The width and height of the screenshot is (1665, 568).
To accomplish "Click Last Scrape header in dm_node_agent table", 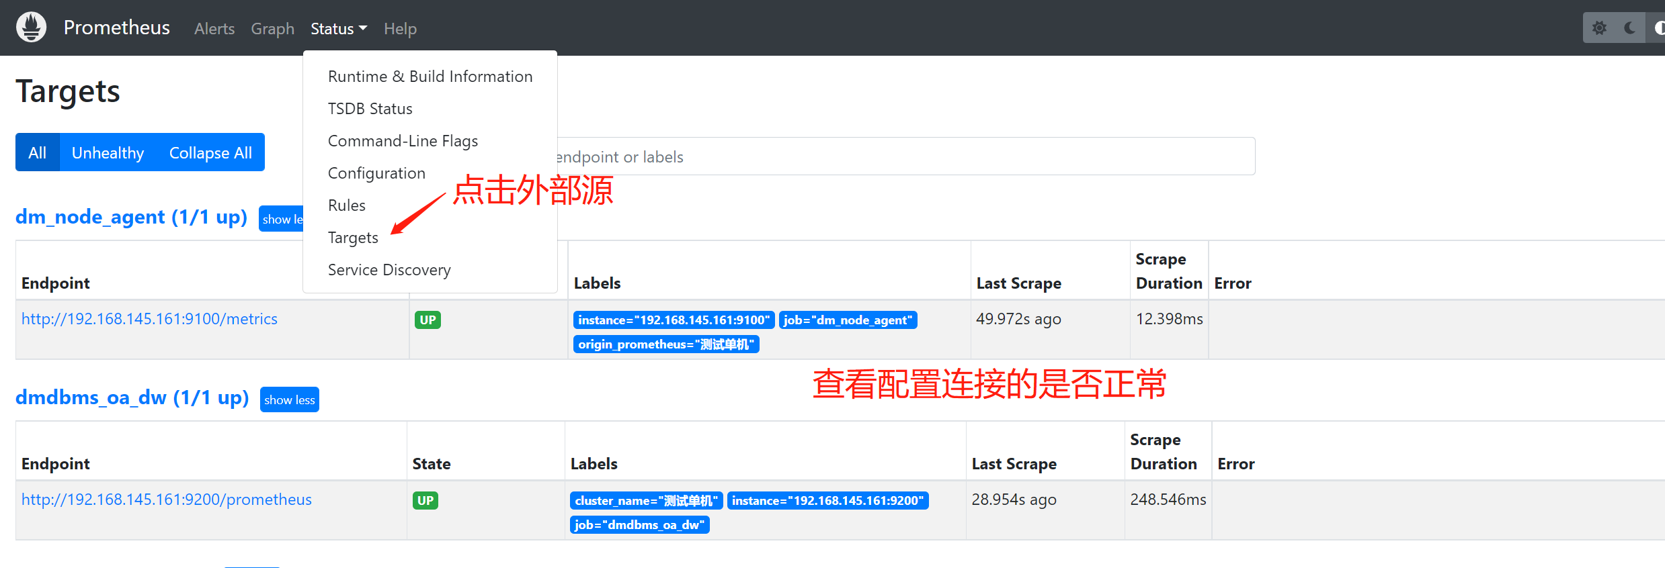I will (1019, 283).
